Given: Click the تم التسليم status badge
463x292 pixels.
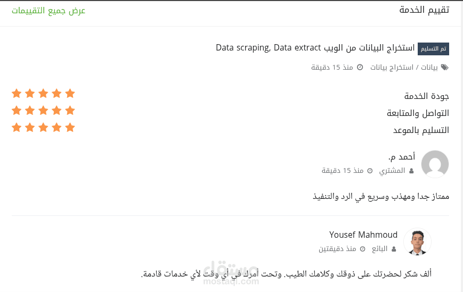Looking at the screenshot, I should [x=433, y=49].
